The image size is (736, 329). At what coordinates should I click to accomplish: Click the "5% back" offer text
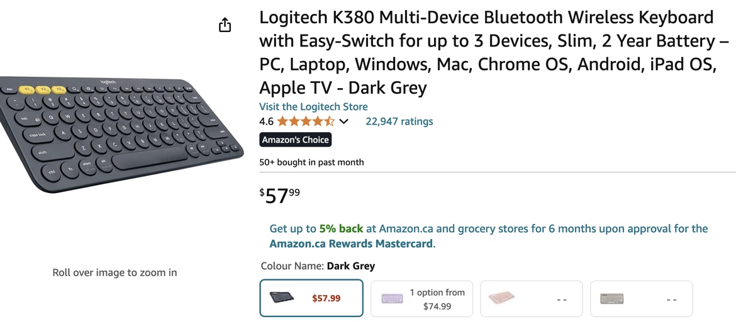click(x=341, y=229)
